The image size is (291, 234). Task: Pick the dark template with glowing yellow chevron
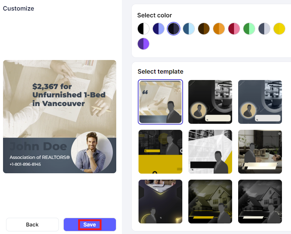tap(160, 202)
